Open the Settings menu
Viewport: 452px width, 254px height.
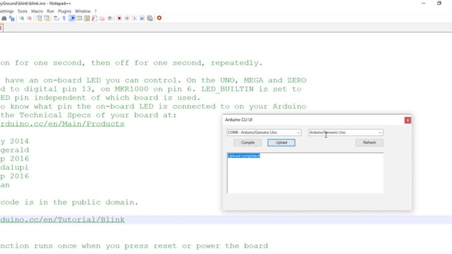tap(7, 11)
